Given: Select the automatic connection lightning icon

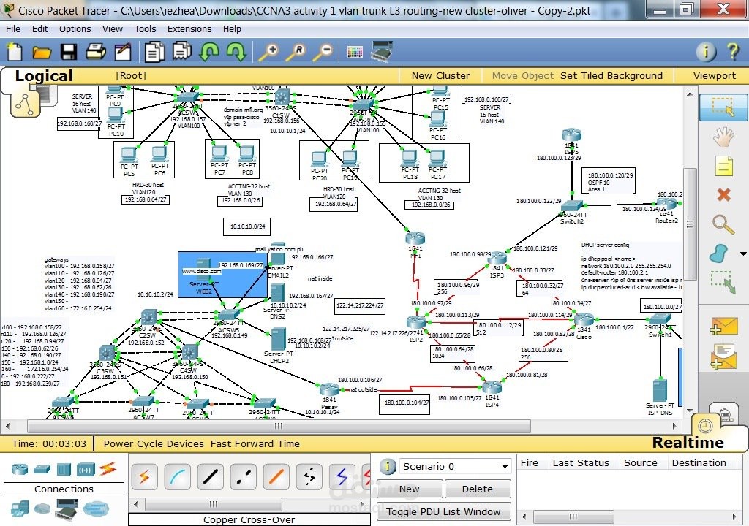Looking at the screenshot, I should coord(144,476).
